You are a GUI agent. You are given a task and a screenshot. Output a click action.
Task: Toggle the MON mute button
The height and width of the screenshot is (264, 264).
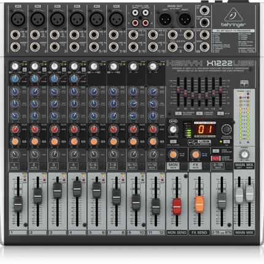click(x=184, y=166)
